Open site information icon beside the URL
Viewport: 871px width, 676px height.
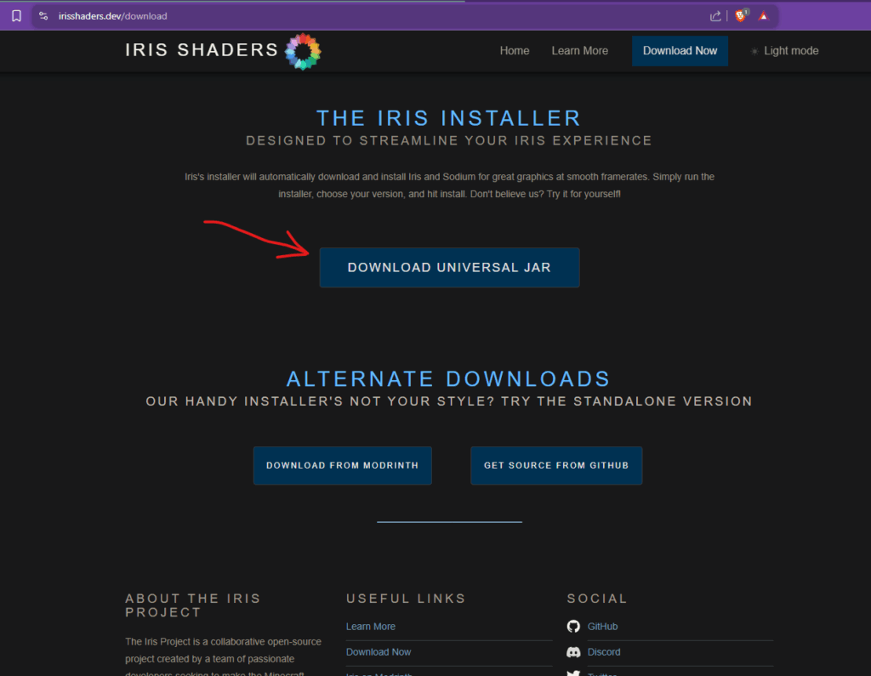[43, 15]
